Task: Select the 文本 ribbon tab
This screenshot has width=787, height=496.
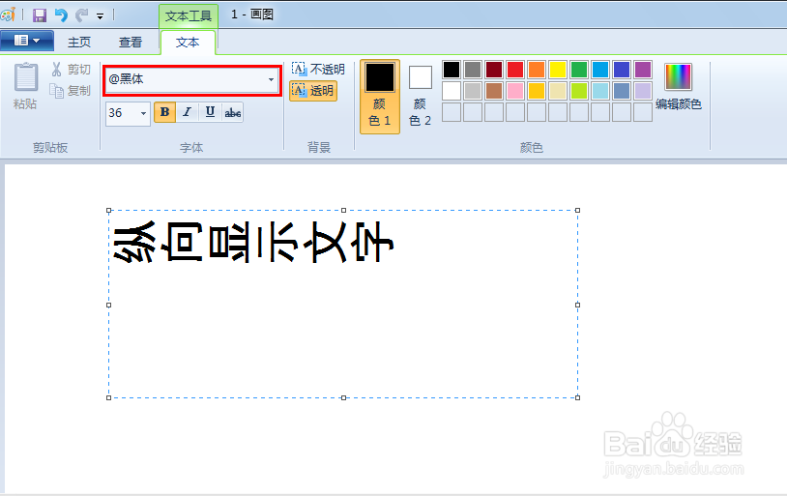Action: click(188, 43)
